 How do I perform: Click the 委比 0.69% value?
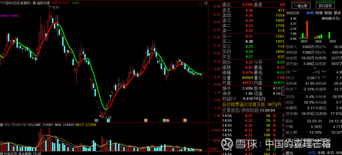pos(248,5)
